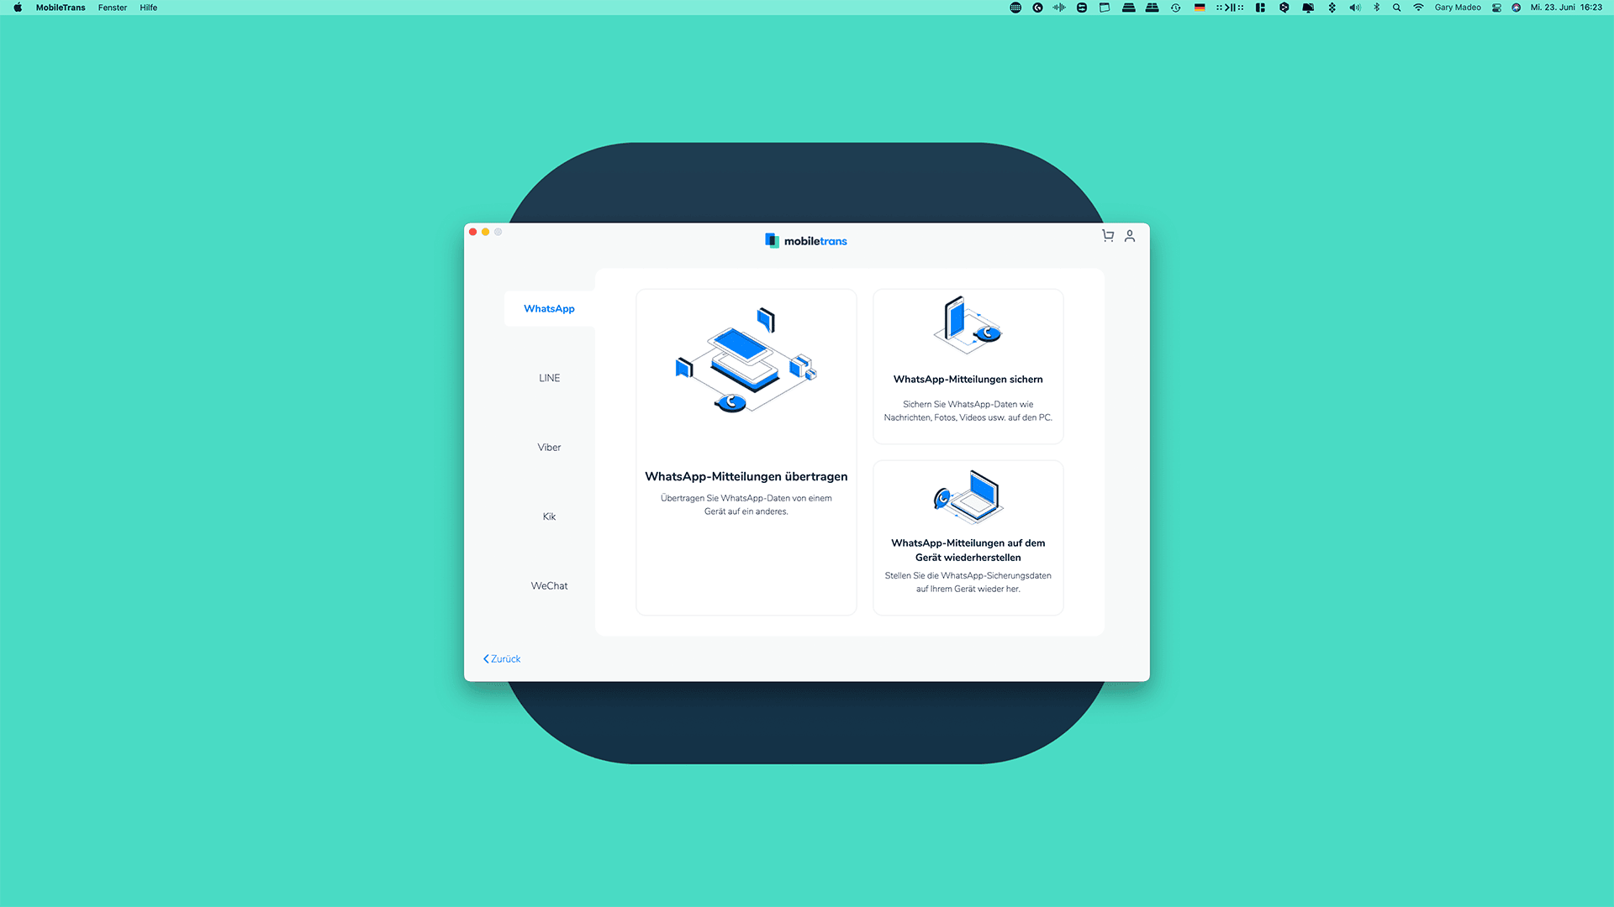Click the German flag input source icon
This screenshot has width=1614, height=907.
1200,8
